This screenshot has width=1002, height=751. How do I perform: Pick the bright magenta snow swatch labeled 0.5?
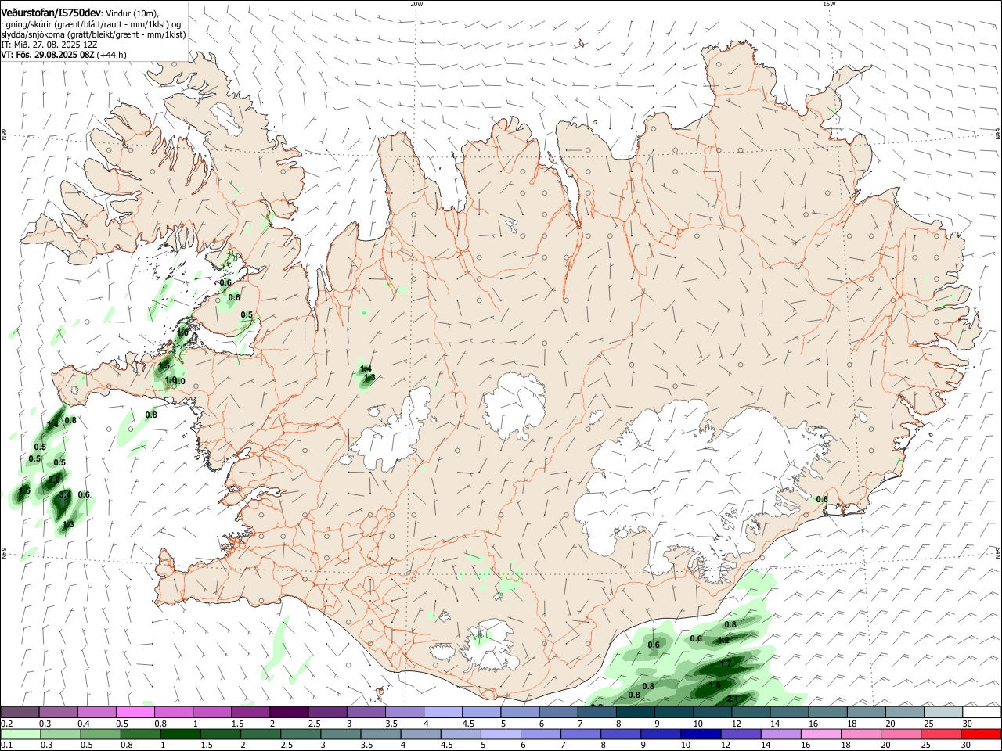(x=135, y=712)
